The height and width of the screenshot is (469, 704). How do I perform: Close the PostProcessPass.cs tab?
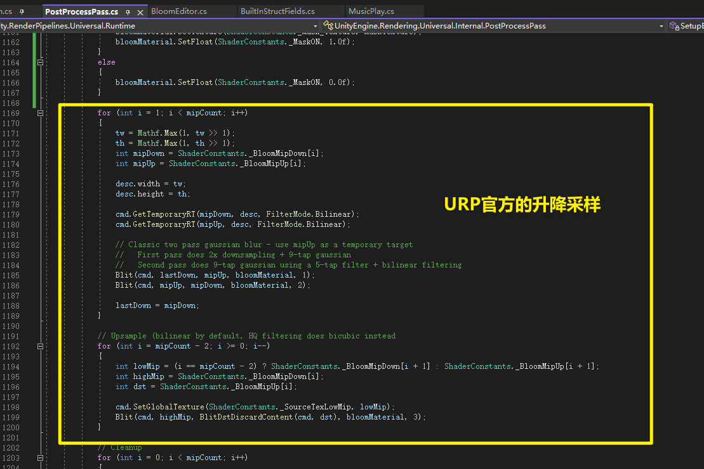click(141, 11)
